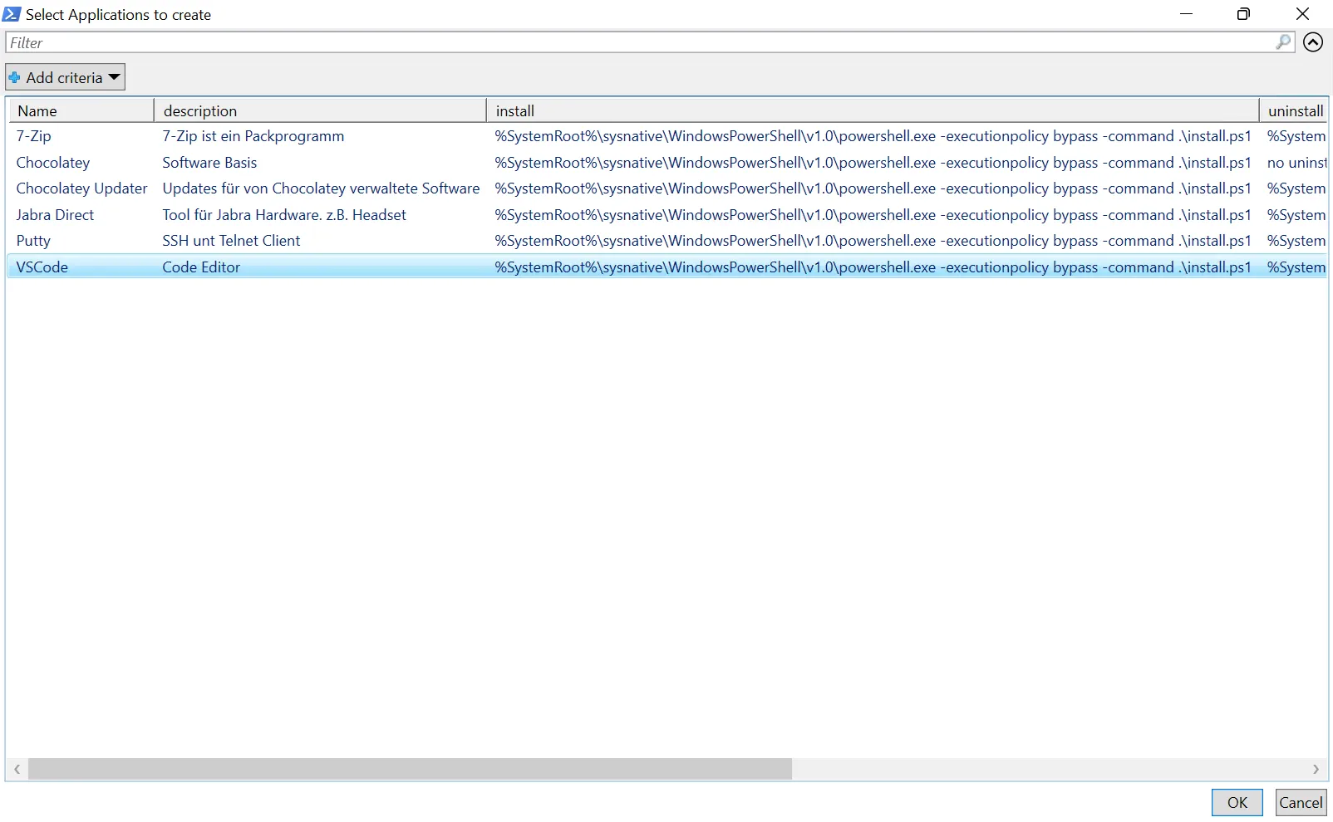Screen dimensions: 1333x822
Task: Minimize the Select Applications window
Action: [x=1186, y=14]
